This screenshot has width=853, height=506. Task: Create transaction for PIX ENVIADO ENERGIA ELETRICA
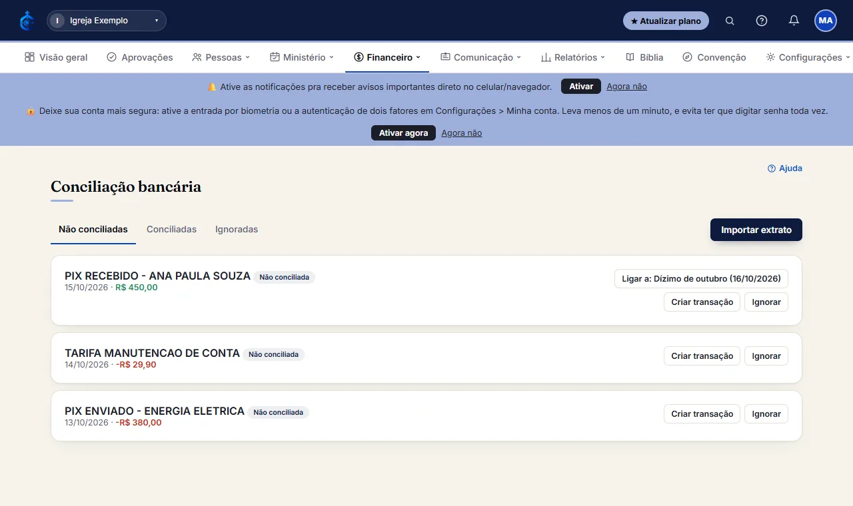point(702,414)
